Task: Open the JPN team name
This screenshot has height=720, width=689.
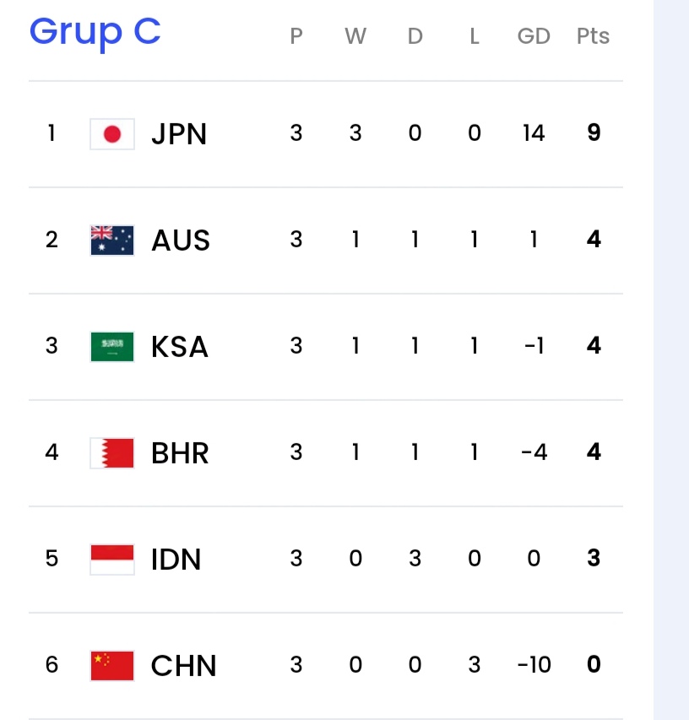Action: (179, 134)
